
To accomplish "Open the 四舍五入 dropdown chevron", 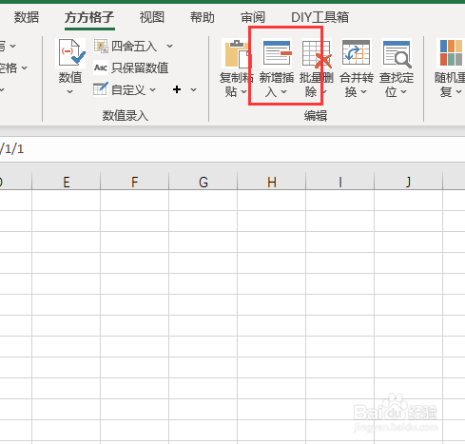I will [x=170, y=47].
